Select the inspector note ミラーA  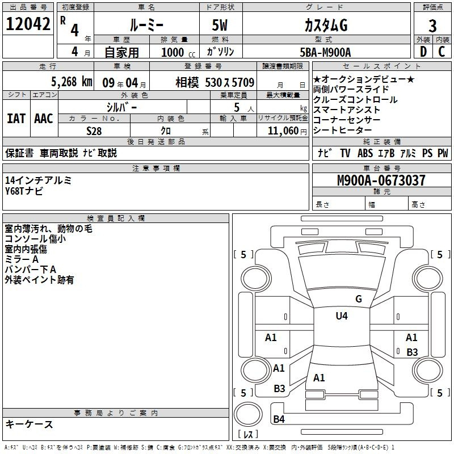tap(22, 259)
